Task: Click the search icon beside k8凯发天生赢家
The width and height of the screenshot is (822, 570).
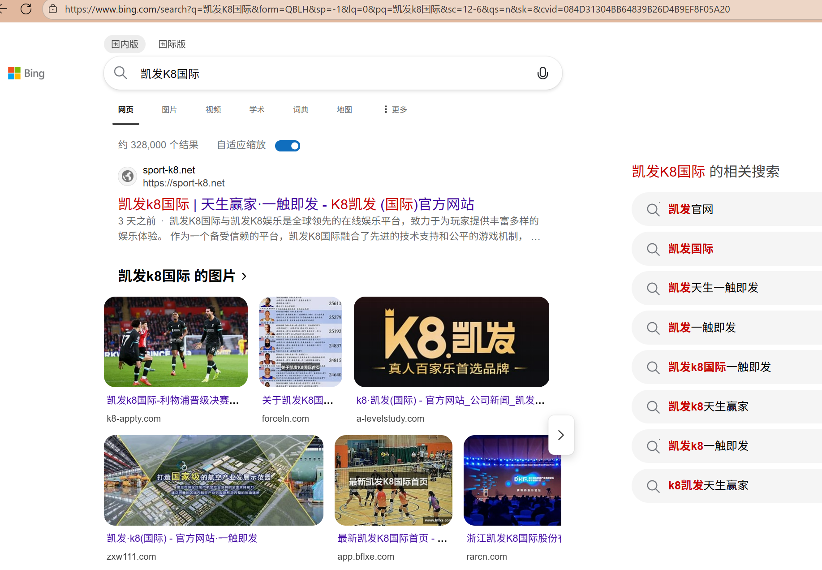Action: click(653, 486)
